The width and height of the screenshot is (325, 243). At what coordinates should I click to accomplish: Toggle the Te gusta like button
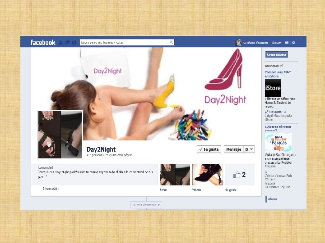[x=209, y=149]
